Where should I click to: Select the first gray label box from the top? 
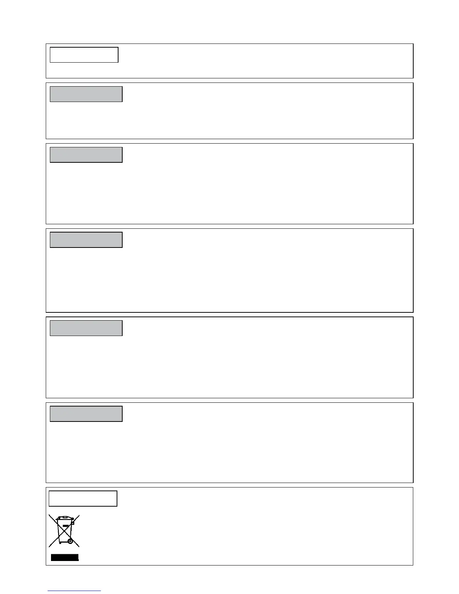(x=86, y=94)
